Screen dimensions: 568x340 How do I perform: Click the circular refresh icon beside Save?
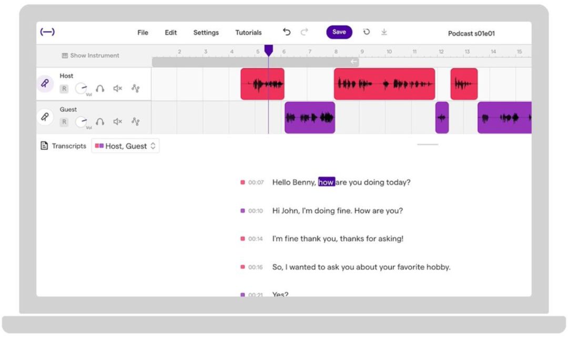coord(367,32)
